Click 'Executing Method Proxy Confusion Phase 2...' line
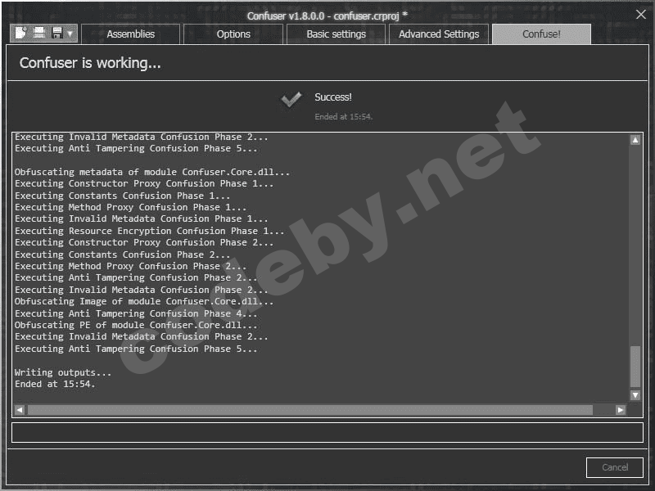 pos(130,267)
